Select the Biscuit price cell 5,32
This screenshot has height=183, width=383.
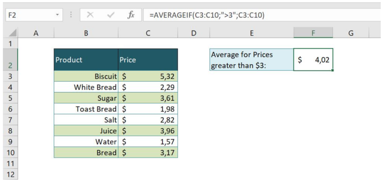148,77
